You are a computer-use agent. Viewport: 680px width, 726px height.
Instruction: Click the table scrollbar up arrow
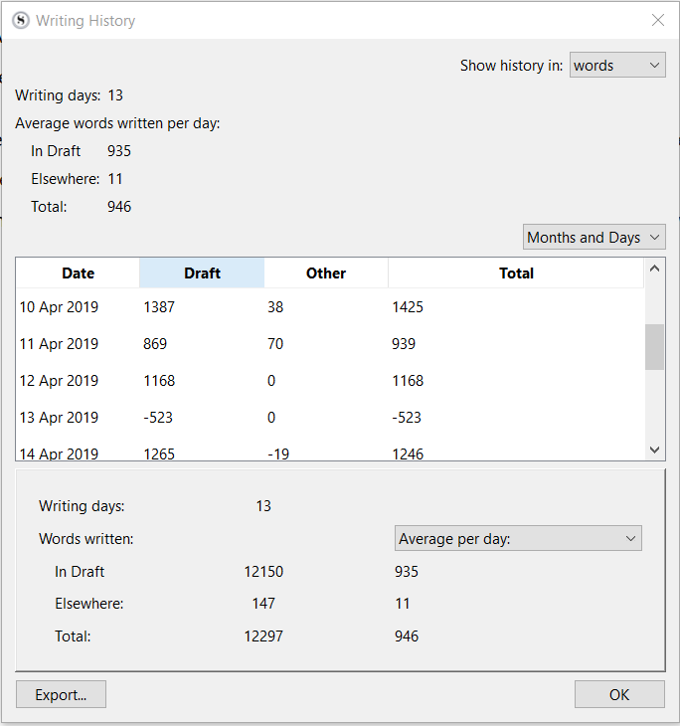pyautogui.click(x=654, y=268)
